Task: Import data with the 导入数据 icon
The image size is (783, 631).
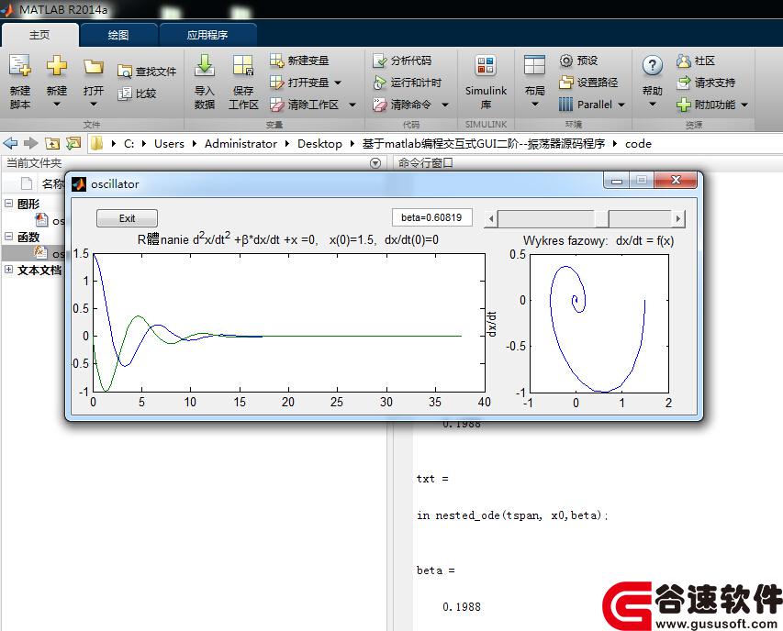Action: click(x=204, y=66)
